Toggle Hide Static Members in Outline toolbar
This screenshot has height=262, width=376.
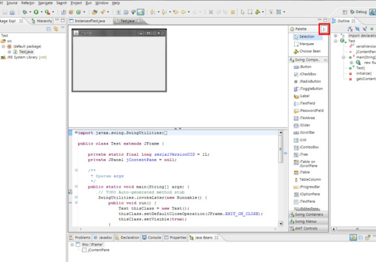pyautogui.click(x=364, y=29)
